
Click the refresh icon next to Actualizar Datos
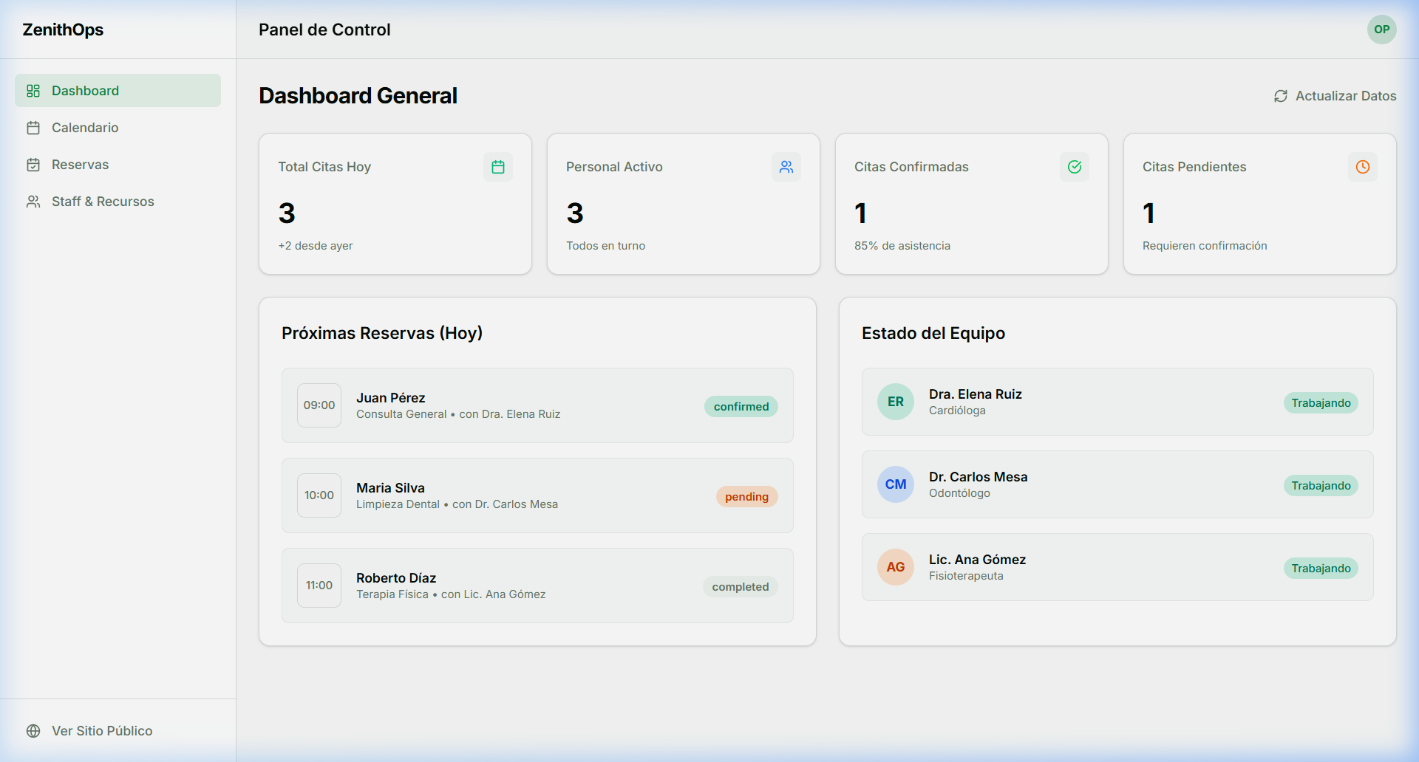tap(1280, 96)
